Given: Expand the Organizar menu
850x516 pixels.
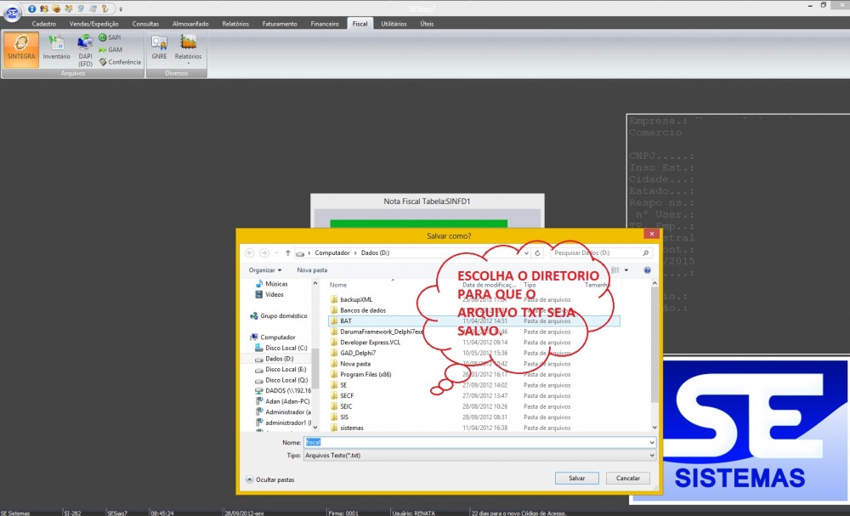Looking at the screenshot, I should (265, 269).
